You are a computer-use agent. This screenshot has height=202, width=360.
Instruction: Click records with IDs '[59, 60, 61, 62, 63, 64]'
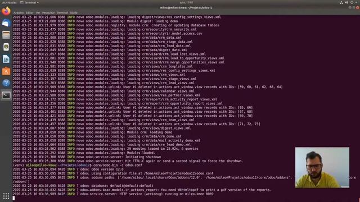[260, 87]
